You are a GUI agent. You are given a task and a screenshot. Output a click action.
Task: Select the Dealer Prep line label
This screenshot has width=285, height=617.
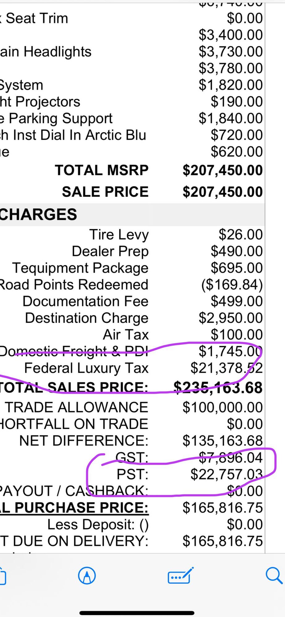[110, 251]
